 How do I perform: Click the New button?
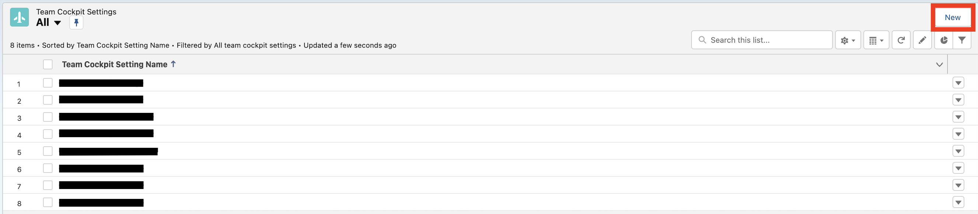point(952,17)
